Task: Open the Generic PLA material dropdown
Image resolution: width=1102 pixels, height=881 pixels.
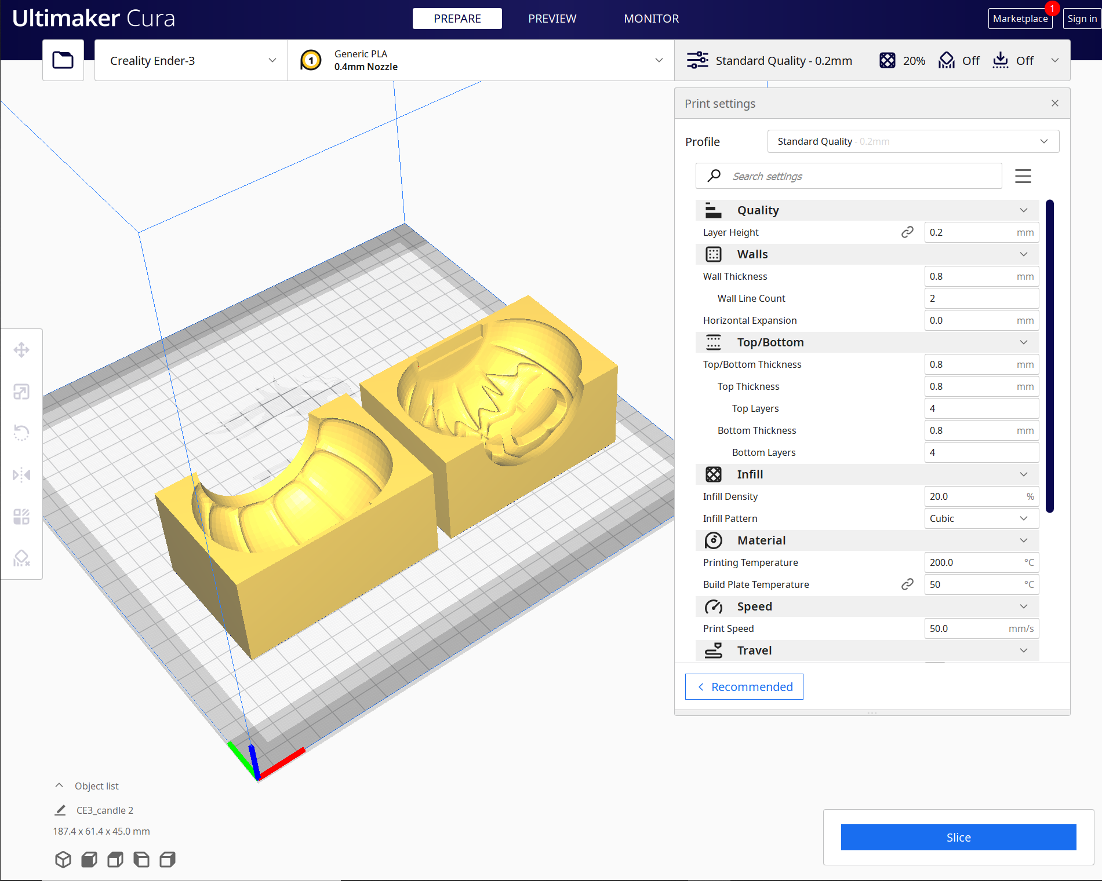Action: tap(481, 60)
